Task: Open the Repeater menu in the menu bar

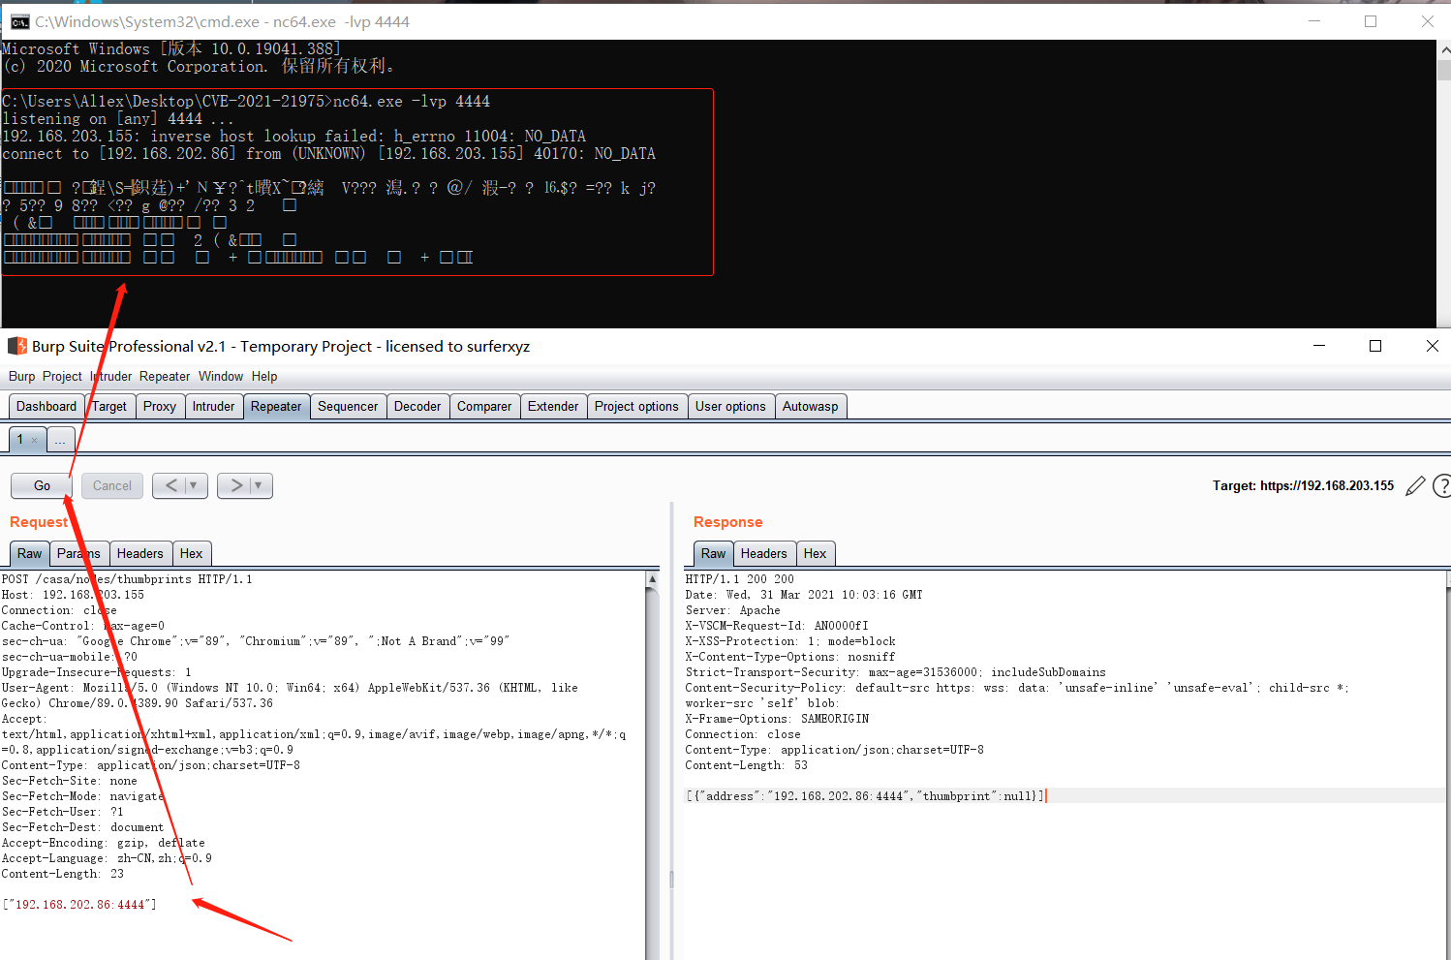Action: (165, 376)
